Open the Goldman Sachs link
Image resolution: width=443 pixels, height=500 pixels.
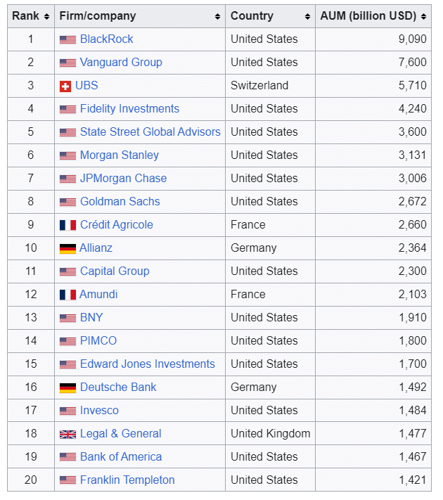[120, 202]
